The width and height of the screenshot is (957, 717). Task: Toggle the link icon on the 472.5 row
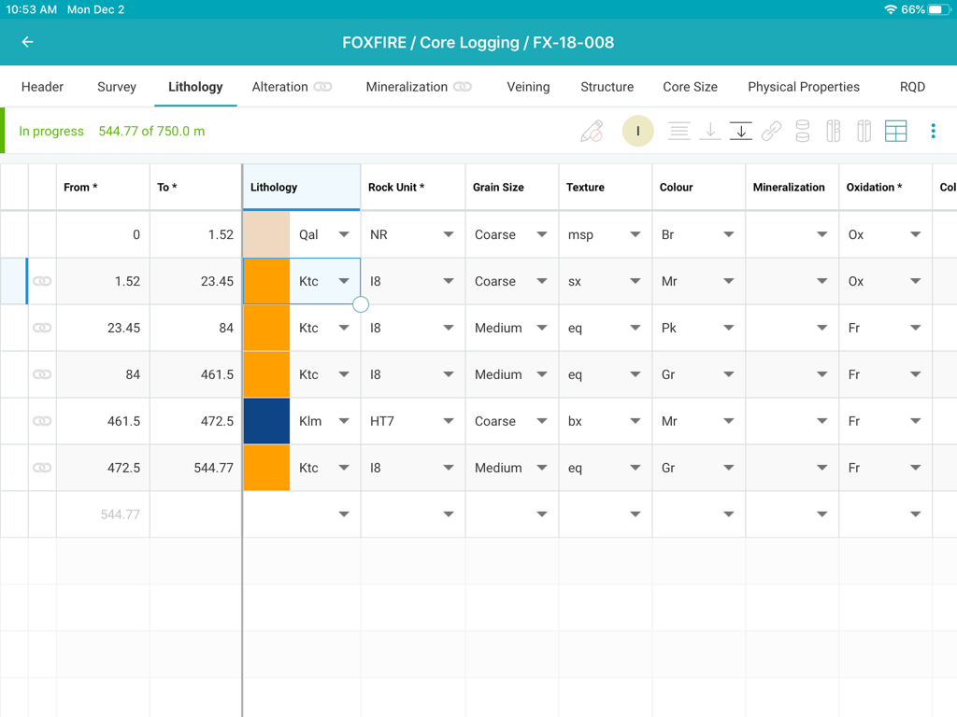(41, 468)
